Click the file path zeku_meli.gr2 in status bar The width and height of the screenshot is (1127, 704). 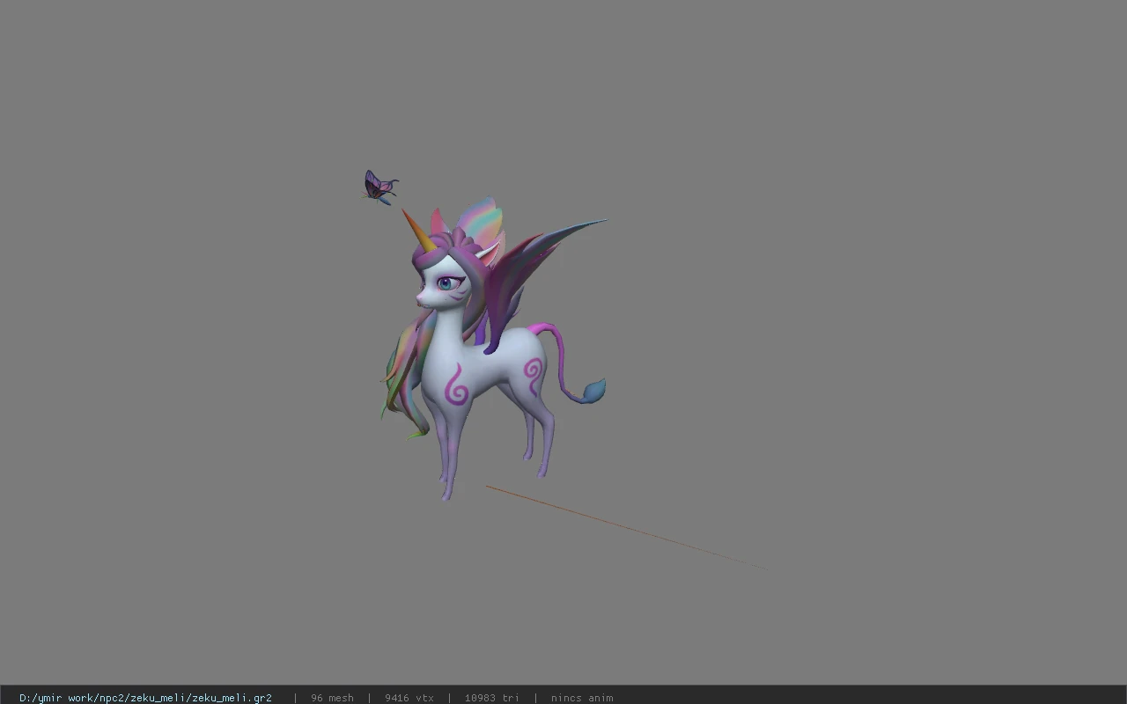click(x=145, y=698)
